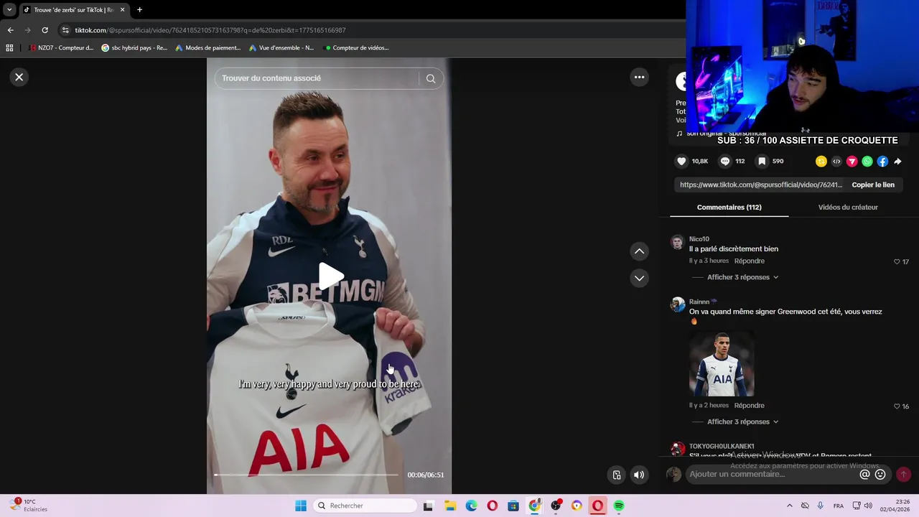919x517 pixels.
Task: Open Nico10's profile avatar
Action: pos(677,242)
